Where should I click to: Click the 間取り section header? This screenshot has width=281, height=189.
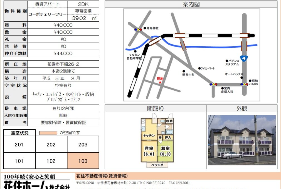[x=155, y=108]
